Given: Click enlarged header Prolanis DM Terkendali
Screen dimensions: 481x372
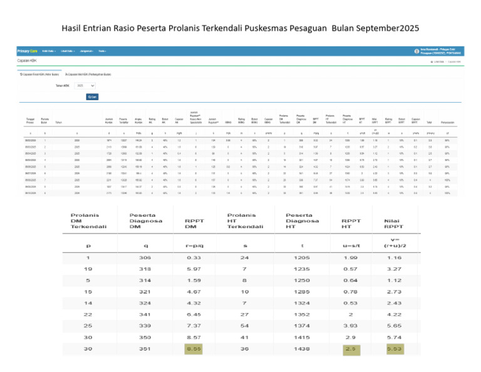Looking at the screenshot, I should pyautogui.click(x=88, y=221).
